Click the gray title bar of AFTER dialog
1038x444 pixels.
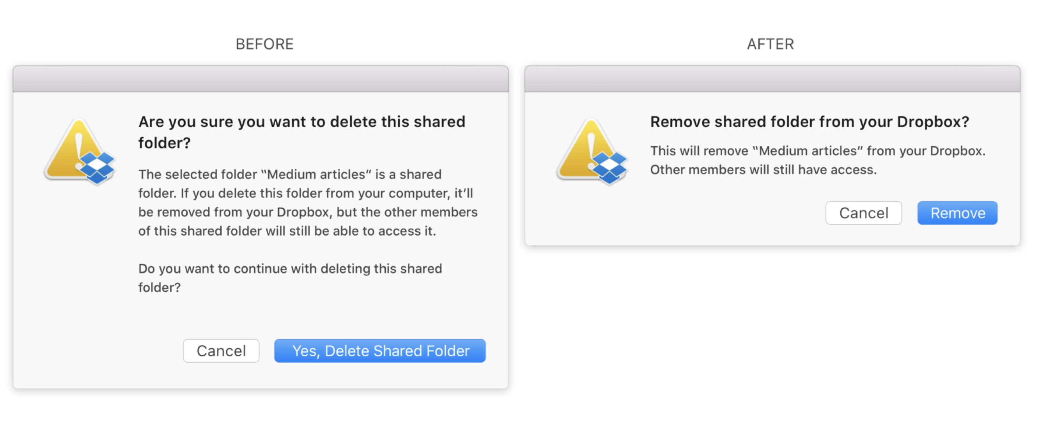click(772, 79)
